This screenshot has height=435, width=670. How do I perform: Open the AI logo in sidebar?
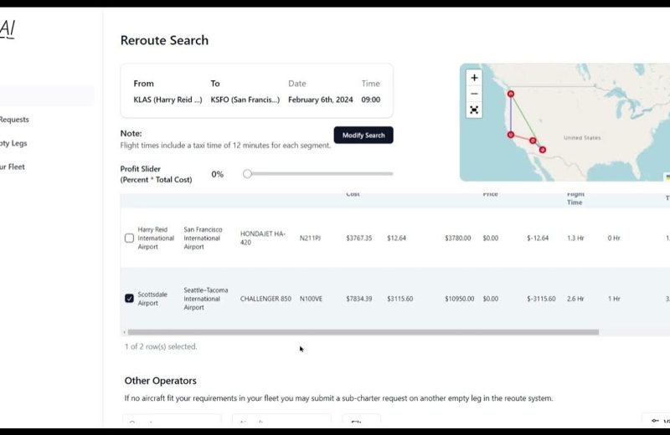click(7, 29)
